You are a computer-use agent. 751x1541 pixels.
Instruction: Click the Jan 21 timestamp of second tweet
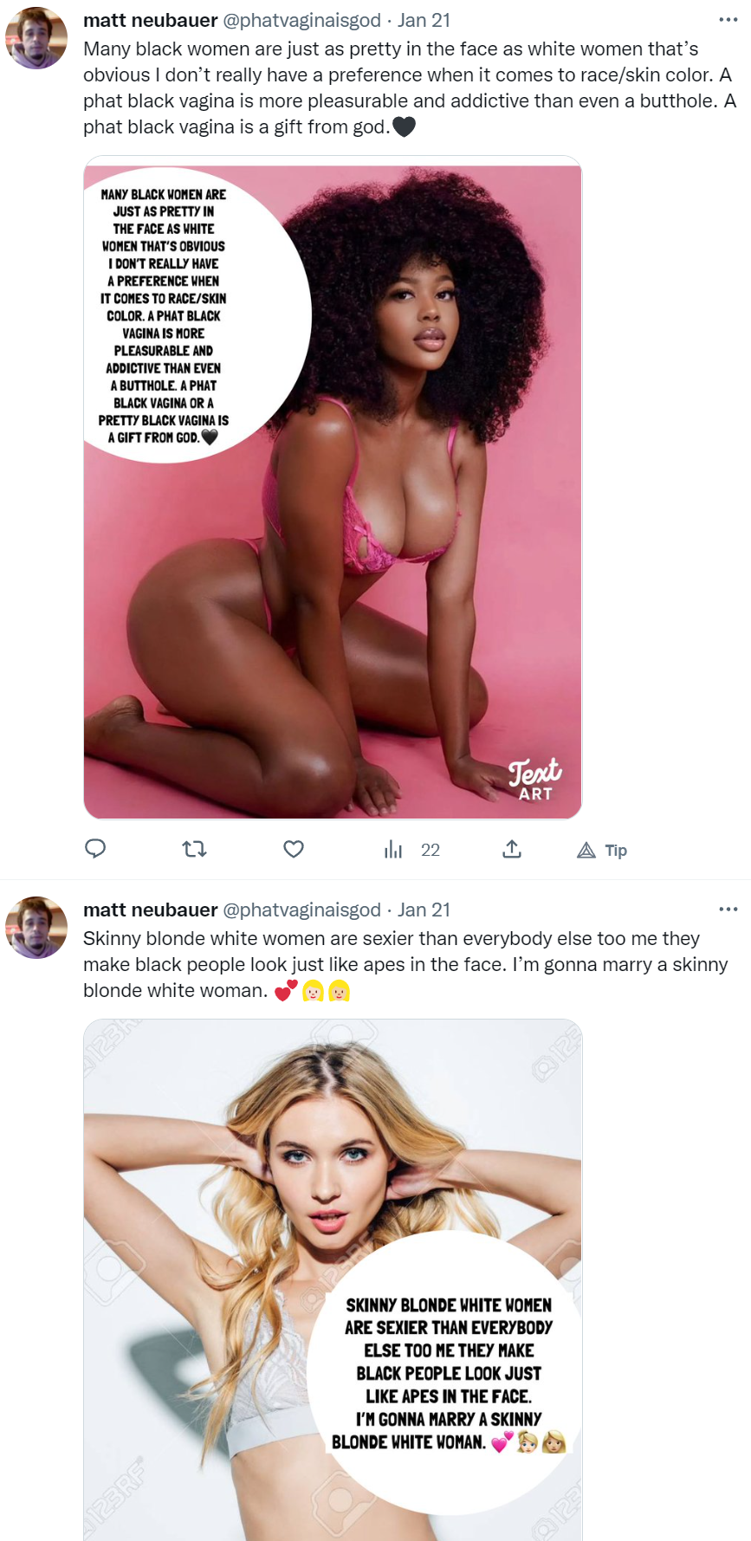click(424, 910)
